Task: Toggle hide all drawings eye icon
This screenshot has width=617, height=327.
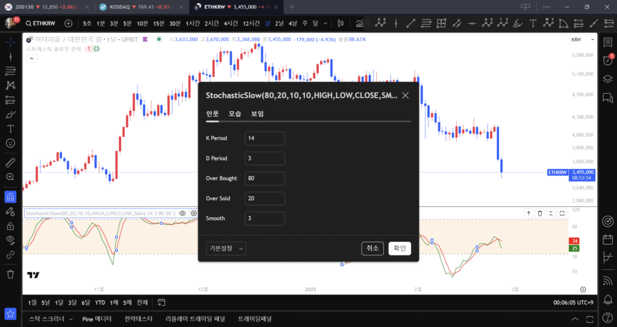Action: [x=11, y=240]
